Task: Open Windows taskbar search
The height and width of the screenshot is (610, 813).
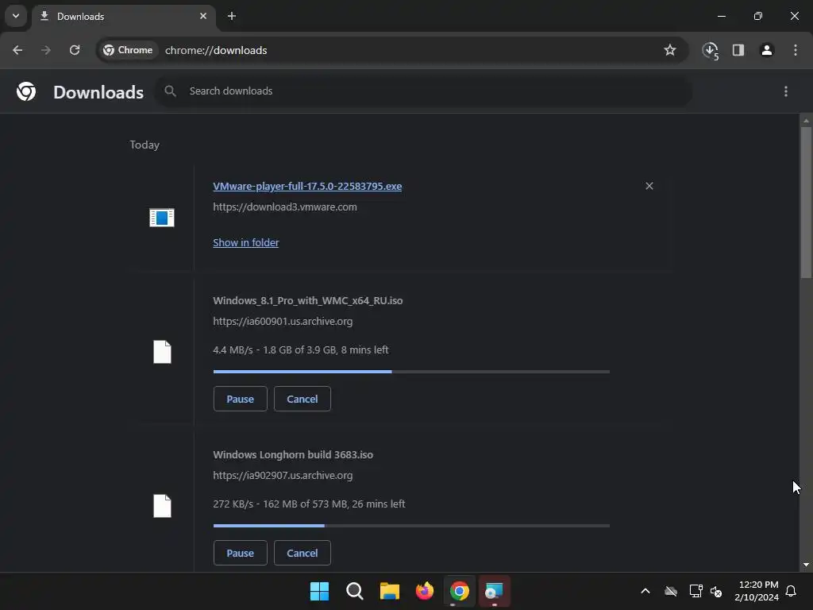Action: [355, 591]
